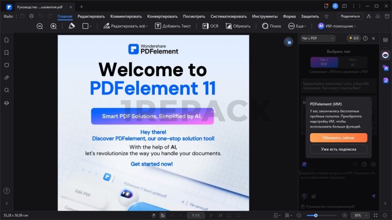Expand the 'Чат с PDF' dropdown
This screenshot has height=220, width=392.
point(318,38)
